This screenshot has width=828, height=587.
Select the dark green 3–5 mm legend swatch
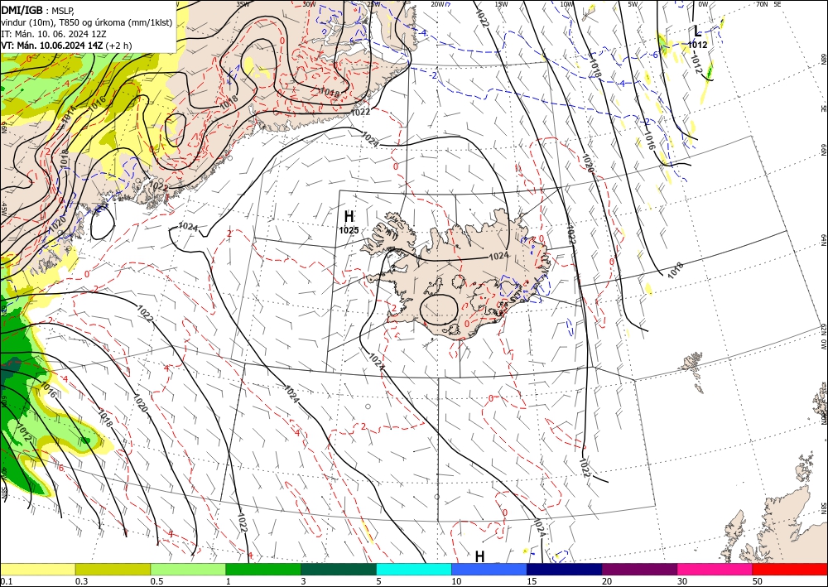click(x=339, y=569)
